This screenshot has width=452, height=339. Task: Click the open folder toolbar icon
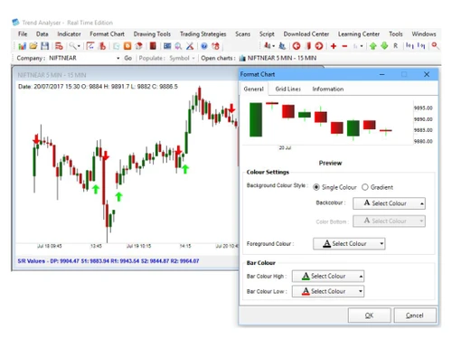(x=33, y=46)
